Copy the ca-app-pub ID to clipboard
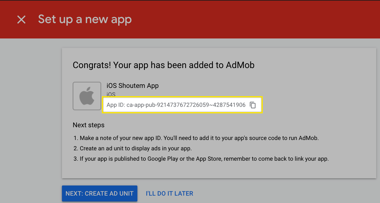Viewport: 380px width, 203px height. pos(253,105)
